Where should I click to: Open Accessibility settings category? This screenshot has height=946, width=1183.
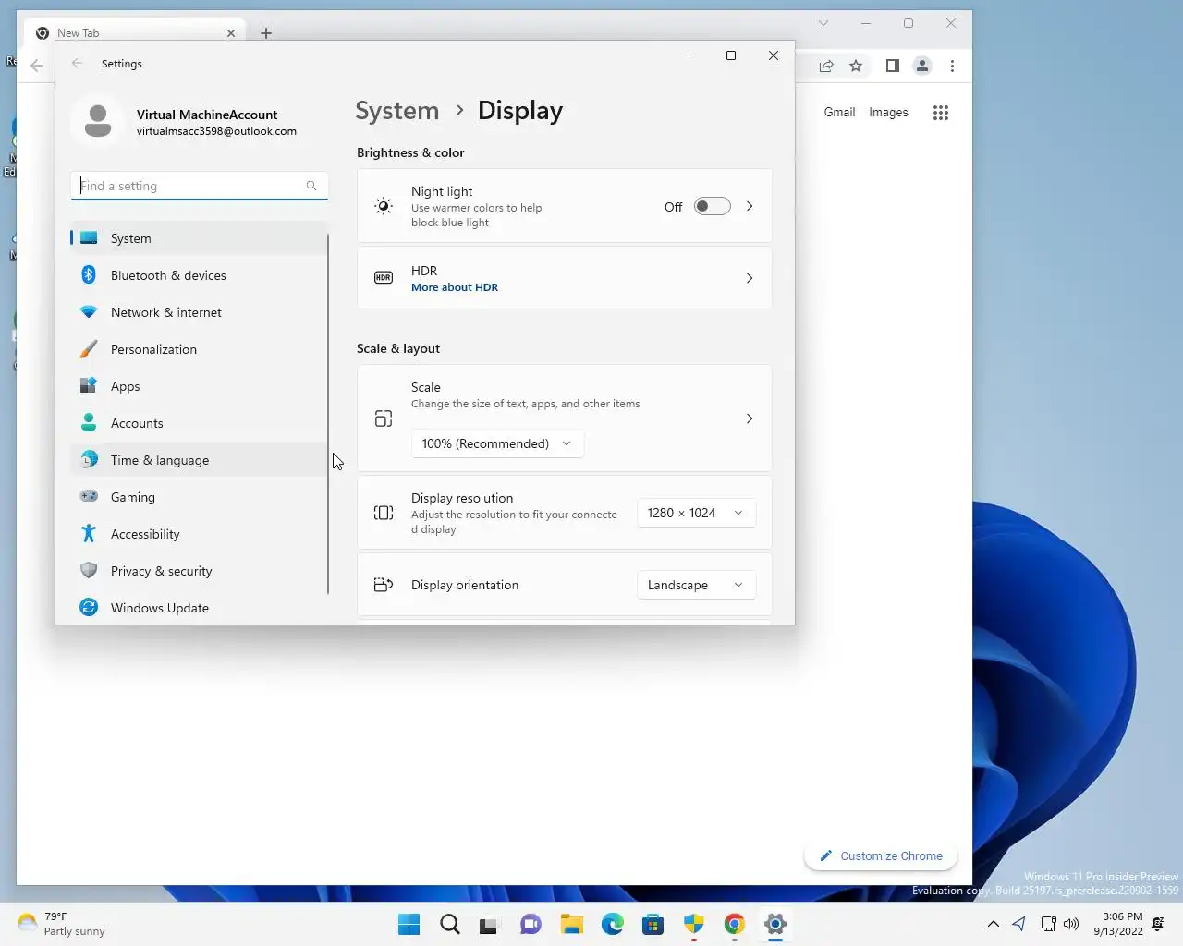coord(199,534)
